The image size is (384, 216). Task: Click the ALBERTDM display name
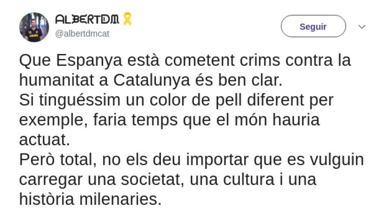tap(87, 19)
